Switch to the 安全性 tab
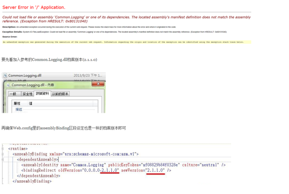This screenshot has height=194, width=289. (27, 94)
